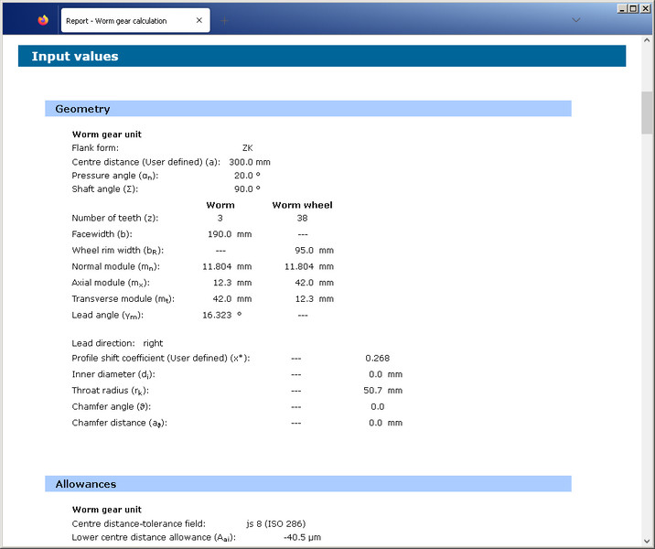
Task: Click the Worm column header
Action: point(220,205)
